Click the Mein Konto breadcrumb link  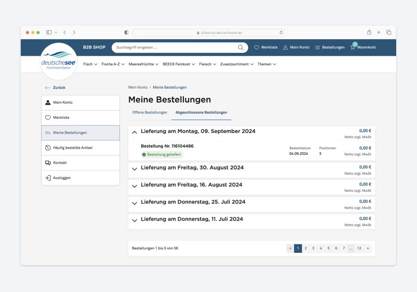(x=138, y=88)
